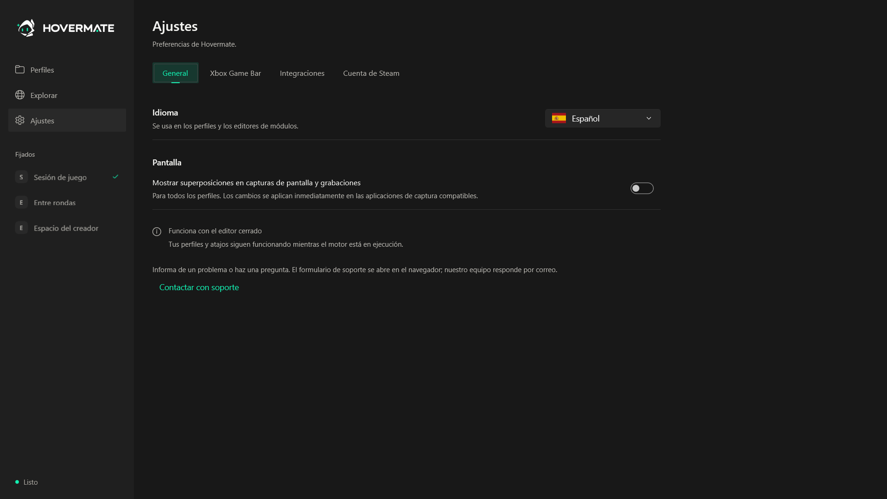
Task: Switch to the Xbox Game Bar tab
Action: point(236,73)
